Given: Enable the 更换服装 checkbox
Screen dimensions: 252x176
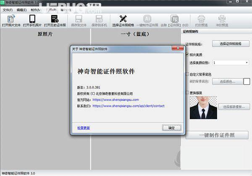Looking at the screenshot, I should pyautogui.click(x=187, y=93).
